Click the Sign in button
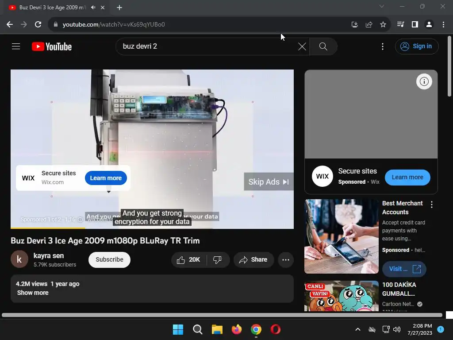453x340 pixels. (417, 46)
